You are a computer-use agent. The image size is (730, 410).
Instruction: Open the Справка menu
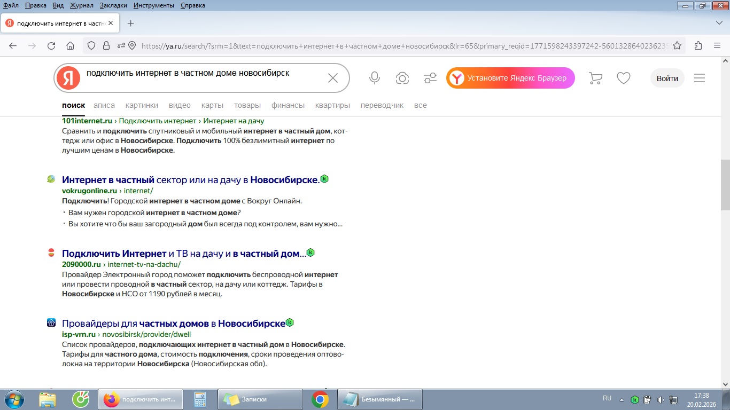point(193,5)
